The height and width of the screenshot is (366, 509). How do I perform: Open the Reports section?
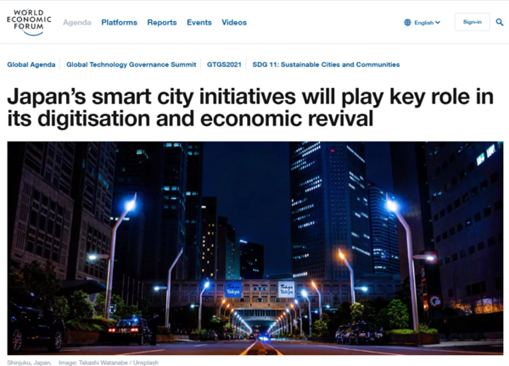(162, 23)
